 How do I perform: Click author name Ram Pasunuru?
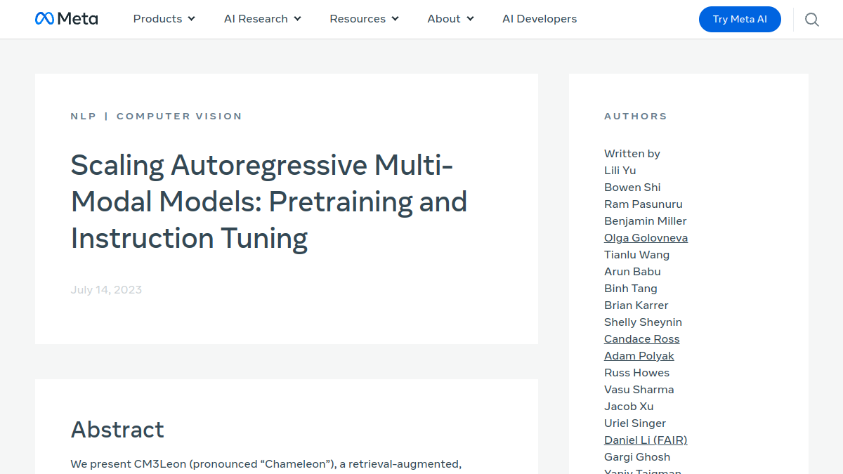click(x=643, y=204)
